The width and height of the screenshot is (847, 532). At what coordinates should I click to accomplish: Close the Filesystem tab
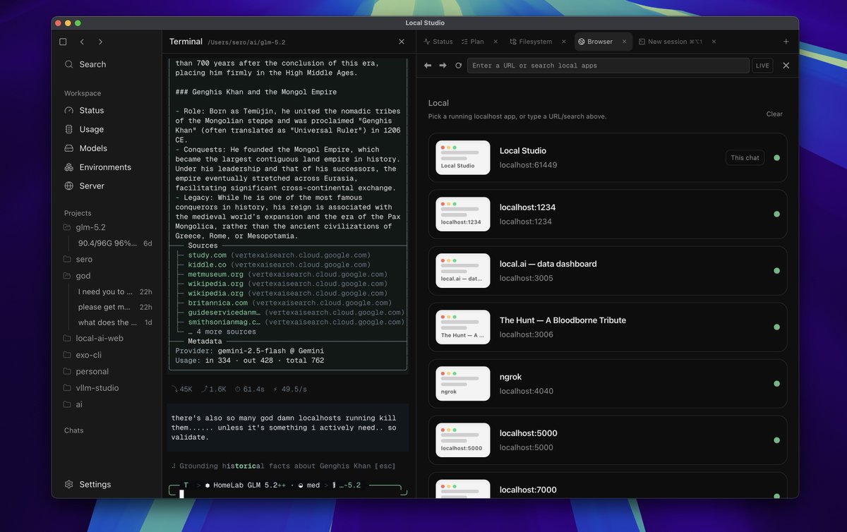563,42
